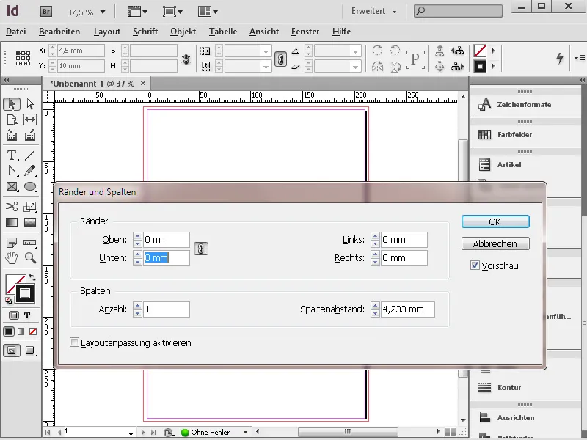Select the Page tool
This screenshot has height=440, width=587.
point(12,120)
